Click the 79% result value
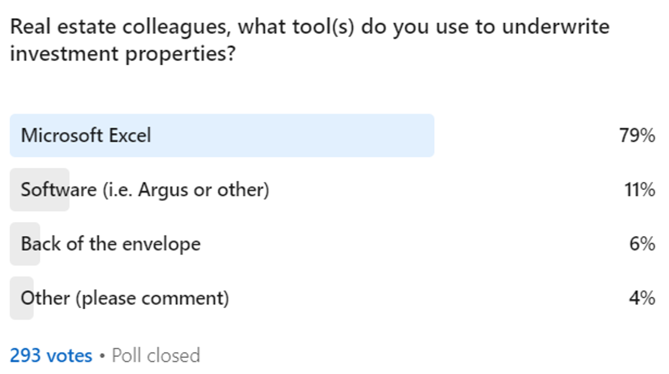Viewport: 669px width, 374px height. [637, 136]
